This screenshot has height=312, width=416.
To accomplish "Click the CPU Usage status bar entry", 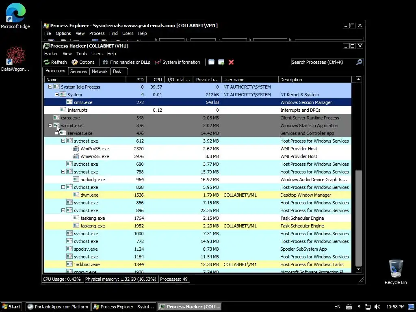I will point(62,279).
